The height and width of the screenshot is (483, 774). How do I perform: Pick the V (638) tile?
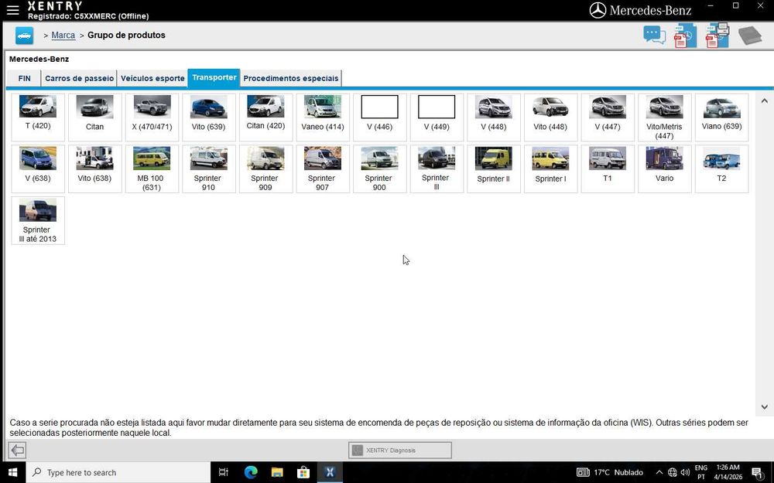[x=38, y=169]
